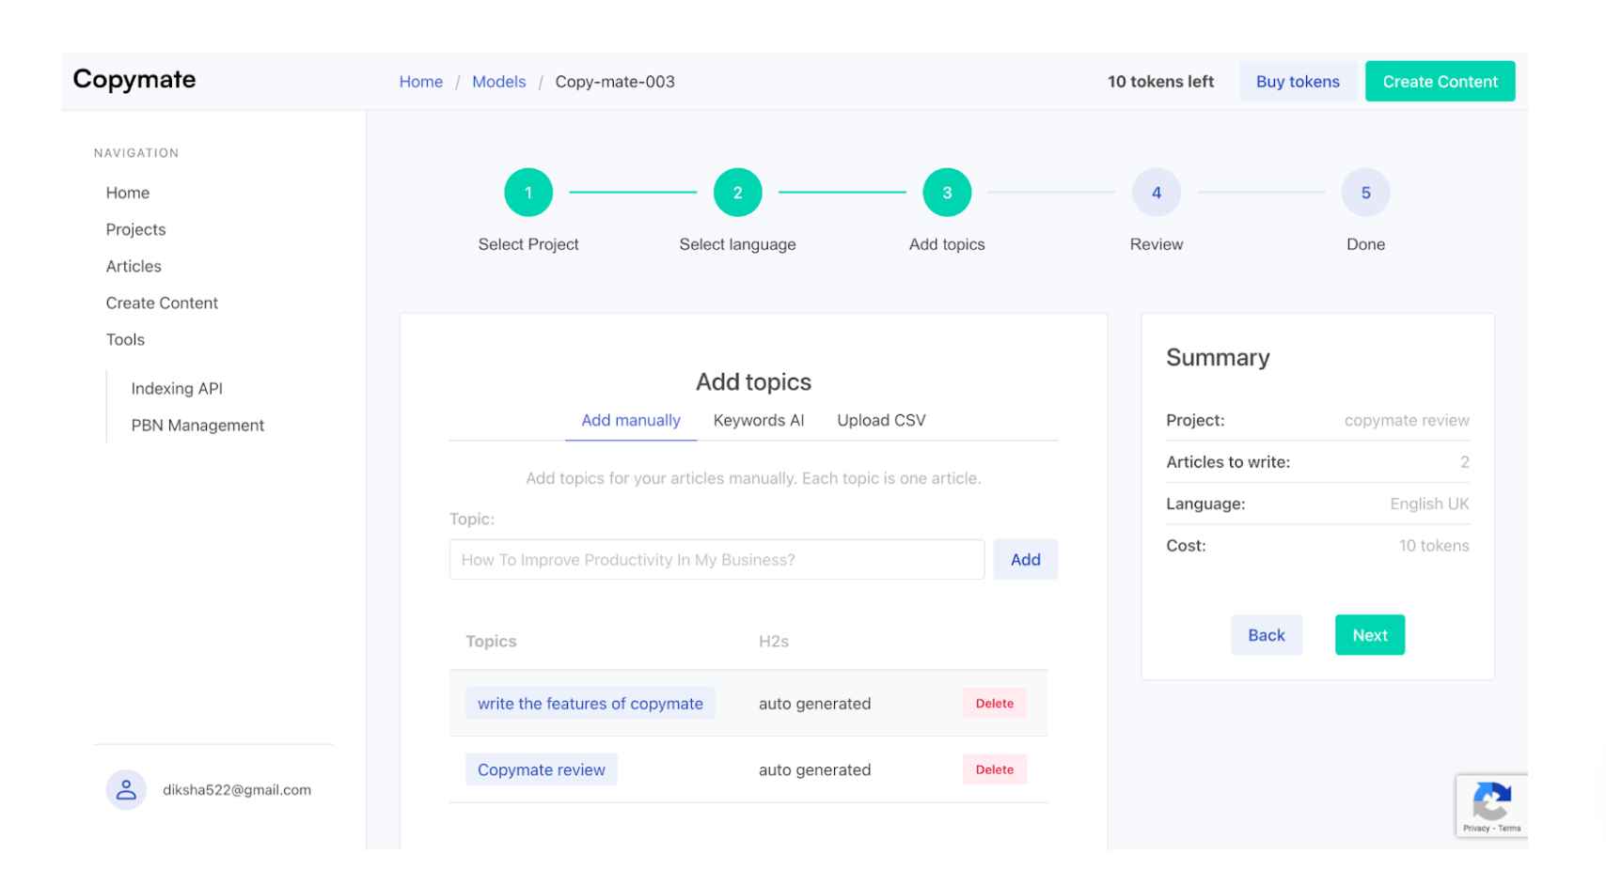Click the Topics column header
Viewport: 1606px width, 885px height.
click(491, 641)
